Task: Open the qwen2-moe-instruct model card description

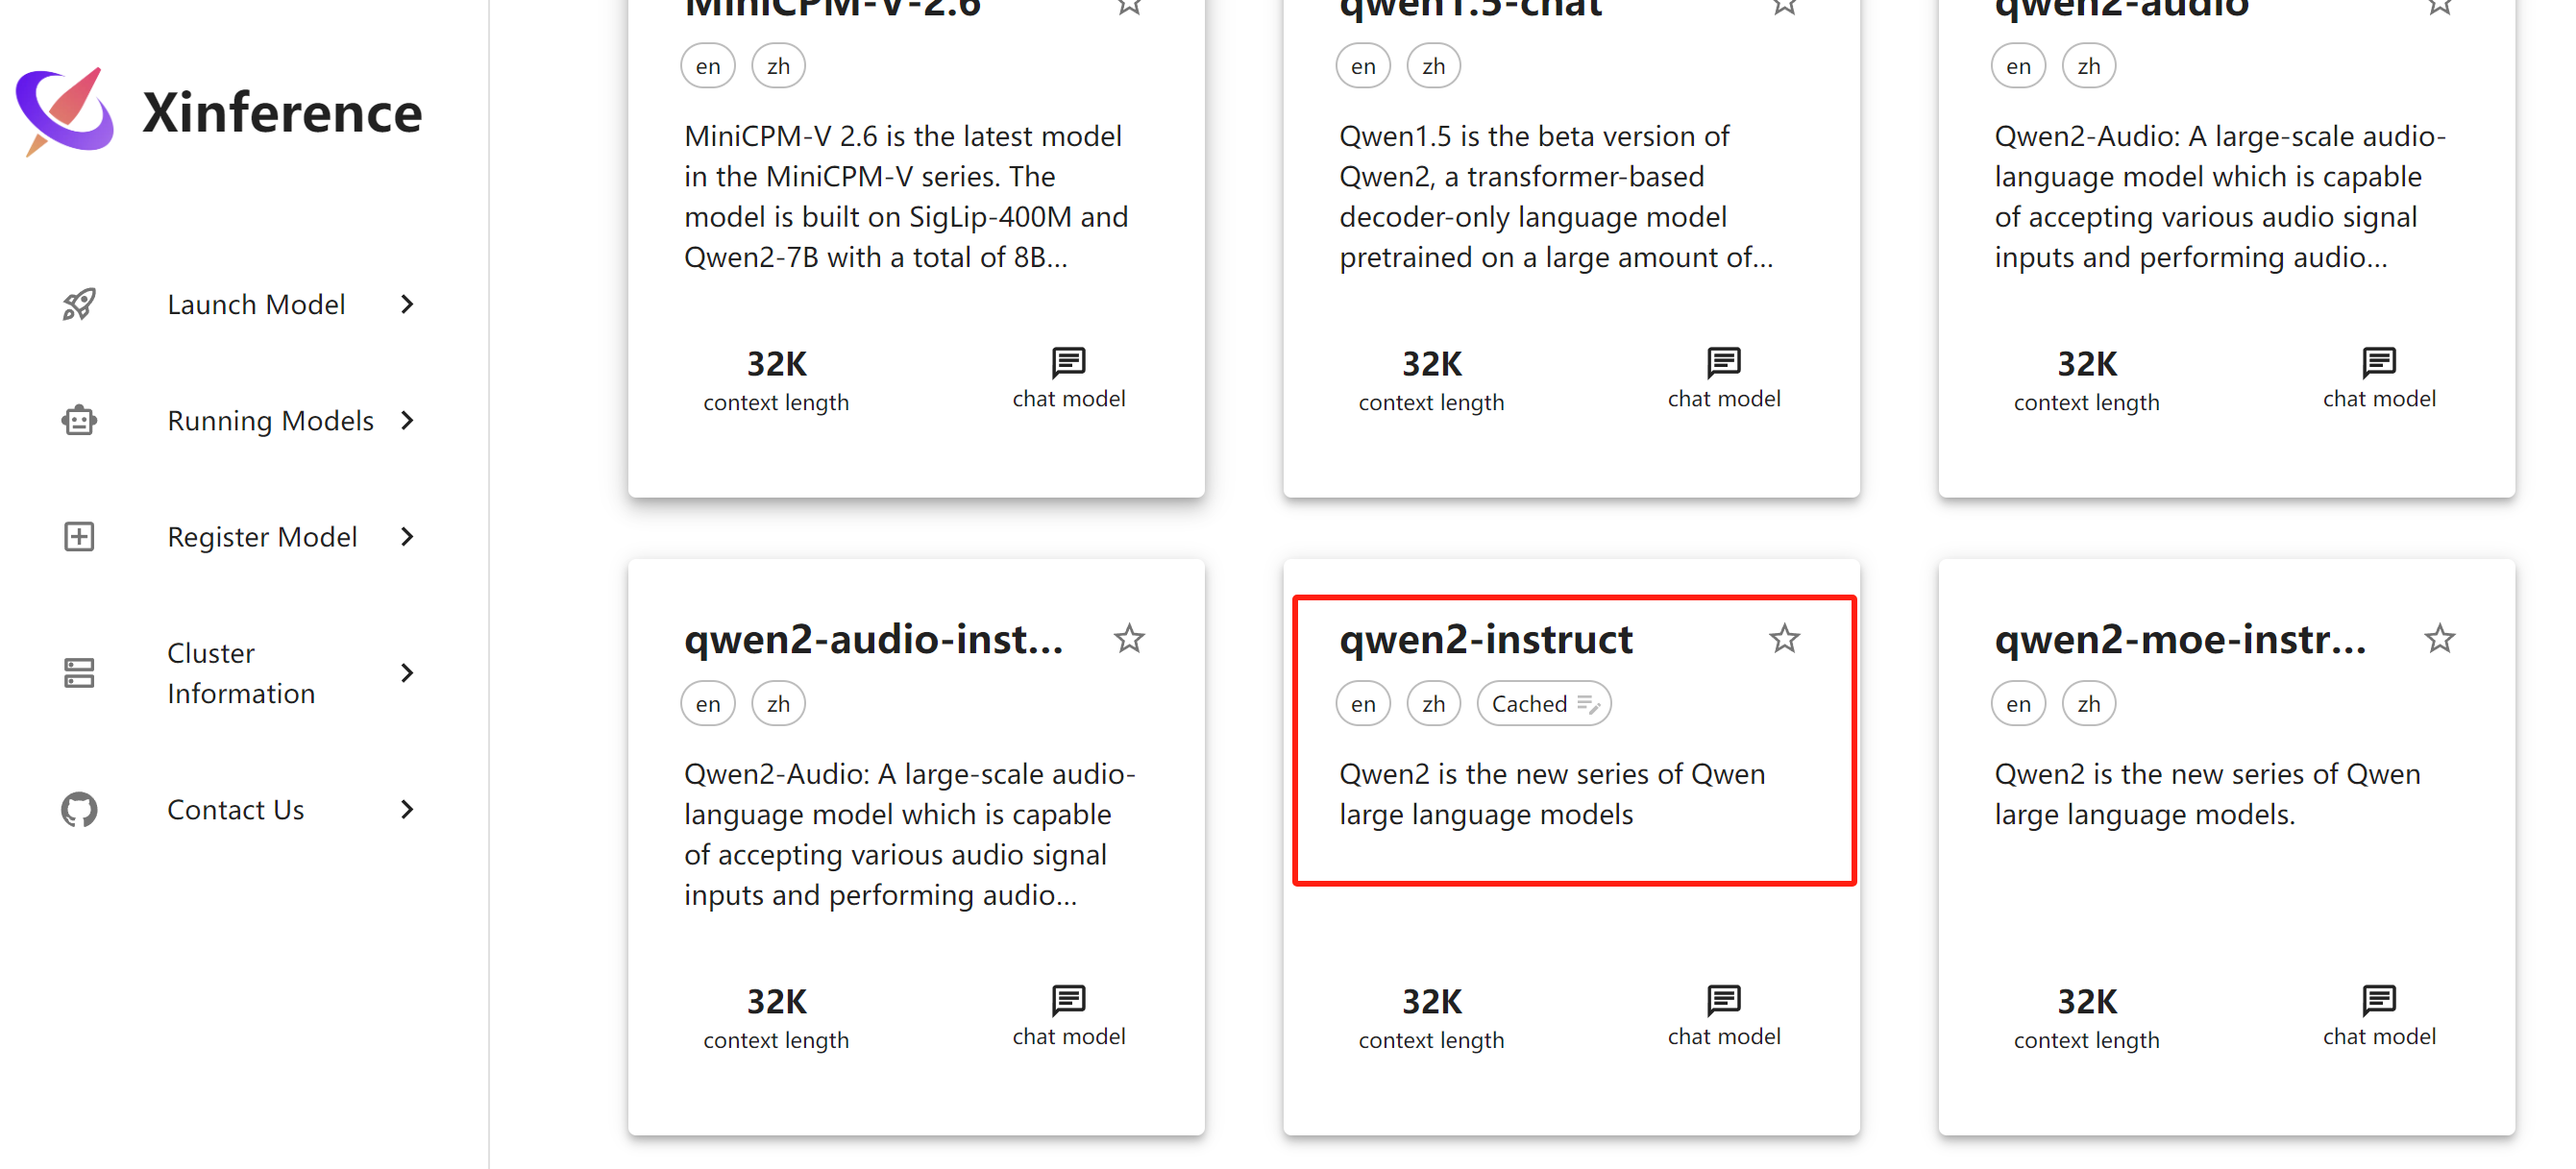Action: (2206, 794)
